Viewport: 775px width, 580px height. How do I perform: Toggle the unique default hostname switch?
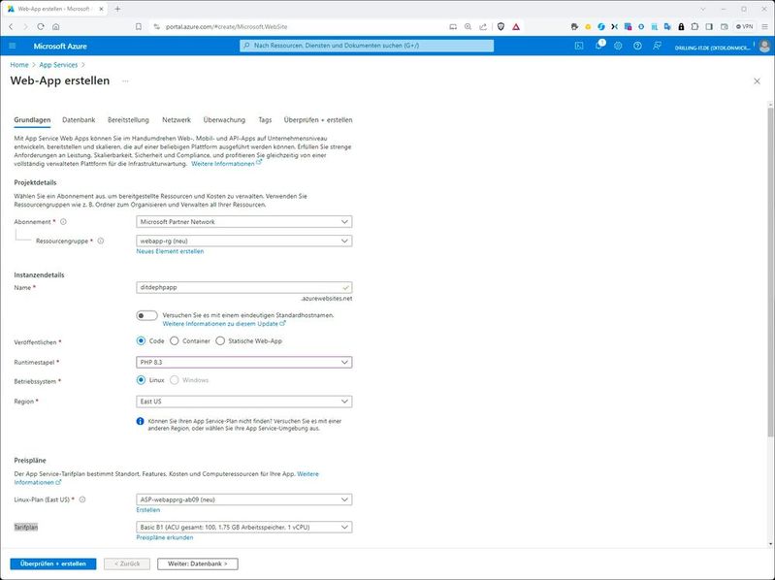pyautogui.click(x=147, y=315)
